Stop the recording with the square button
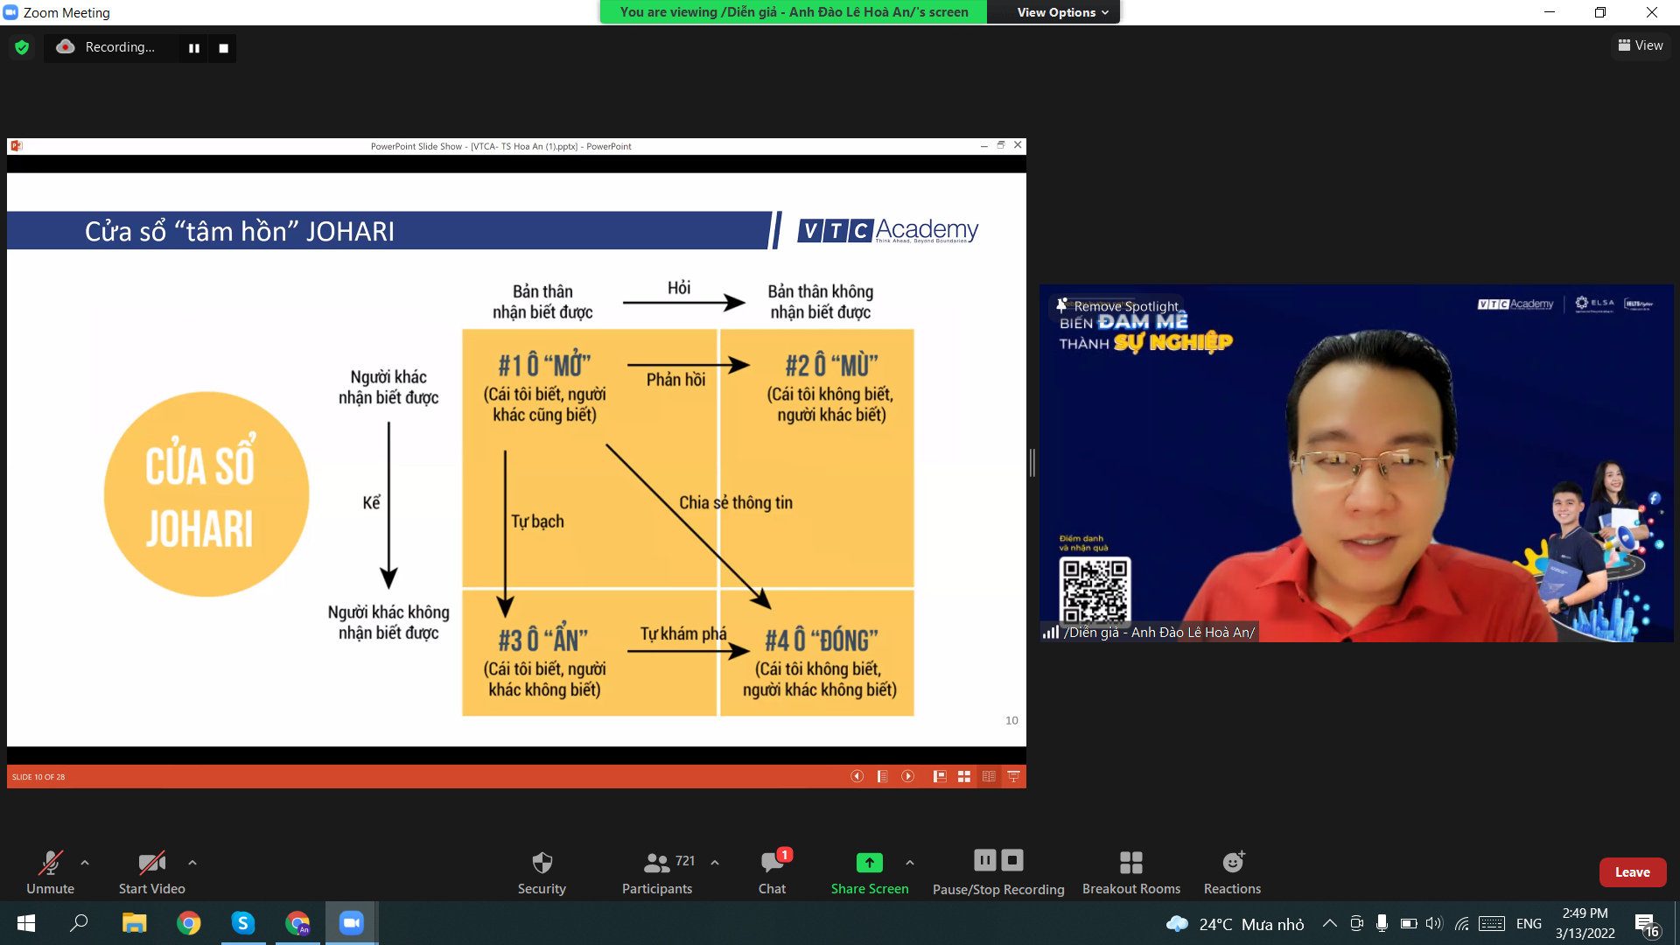The height and width of the screenshot is (945, 1680). [224, 48]
